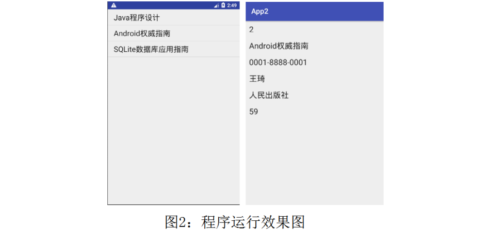Screen dimensions: 495x233
Task: Tap the author name 王琦
Action: click(257, 79)
